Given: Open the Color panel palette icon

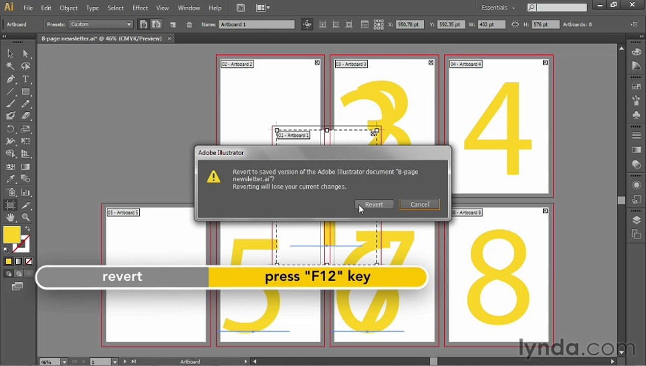Looking at the screenshot, I should click(636, 52).
